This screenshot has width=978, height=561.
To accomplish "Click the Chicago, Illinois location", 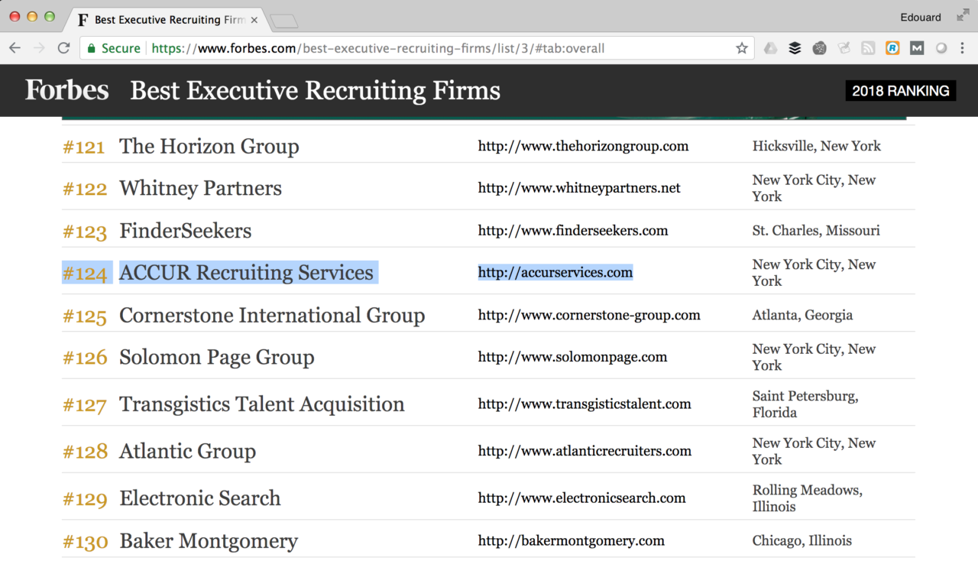I will 802,541.
